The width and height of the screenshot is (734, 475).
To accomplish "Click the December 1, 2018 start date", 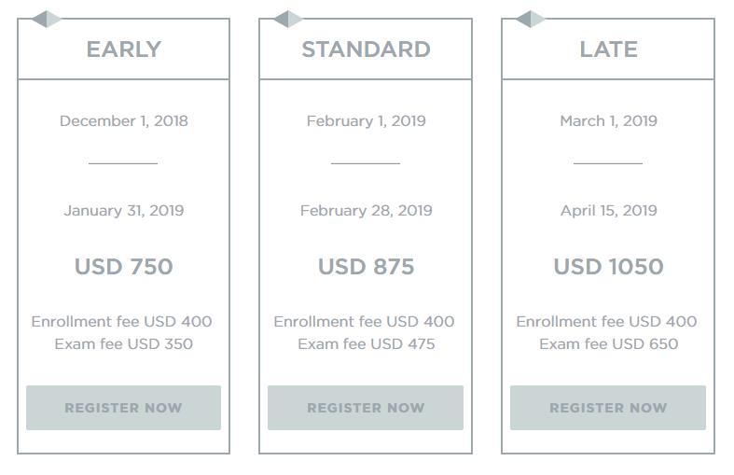I will [123, 120].
